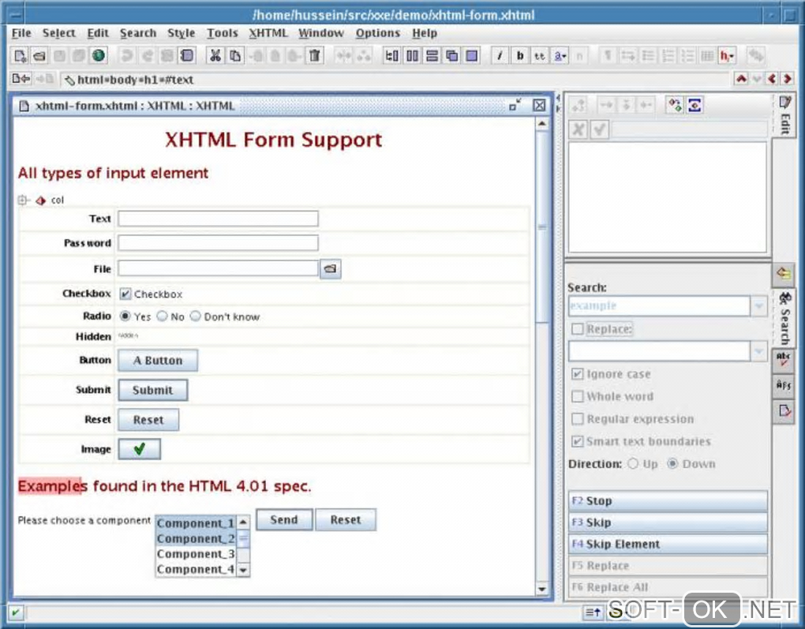Screen dimensions: 805x629
Task: Click the Copy toolbar icon
Action: pos(235,55)
